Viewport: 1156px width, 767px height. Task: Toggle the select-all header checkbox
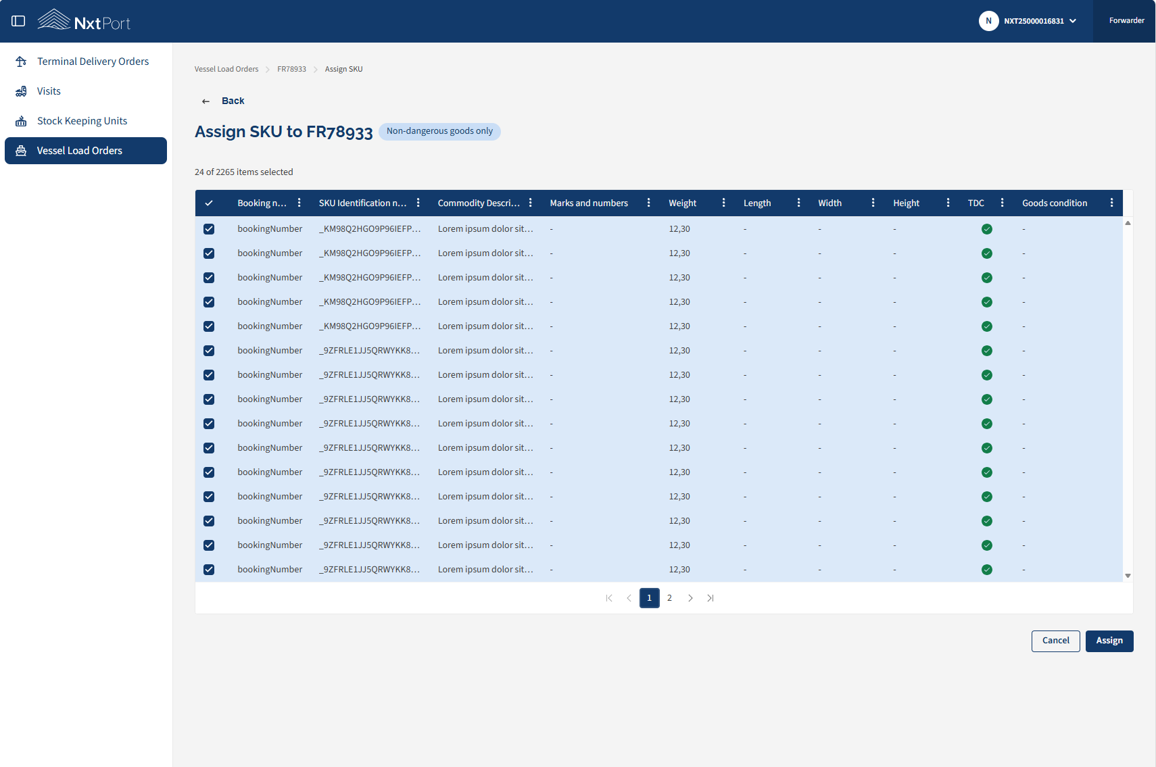[x=209, y=203]
